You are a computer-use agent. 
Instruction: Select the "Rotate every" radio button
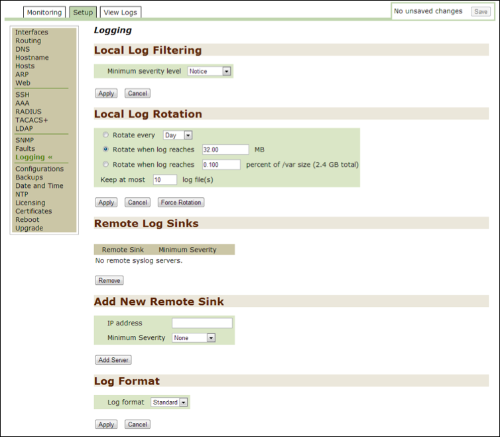(105, 135)
